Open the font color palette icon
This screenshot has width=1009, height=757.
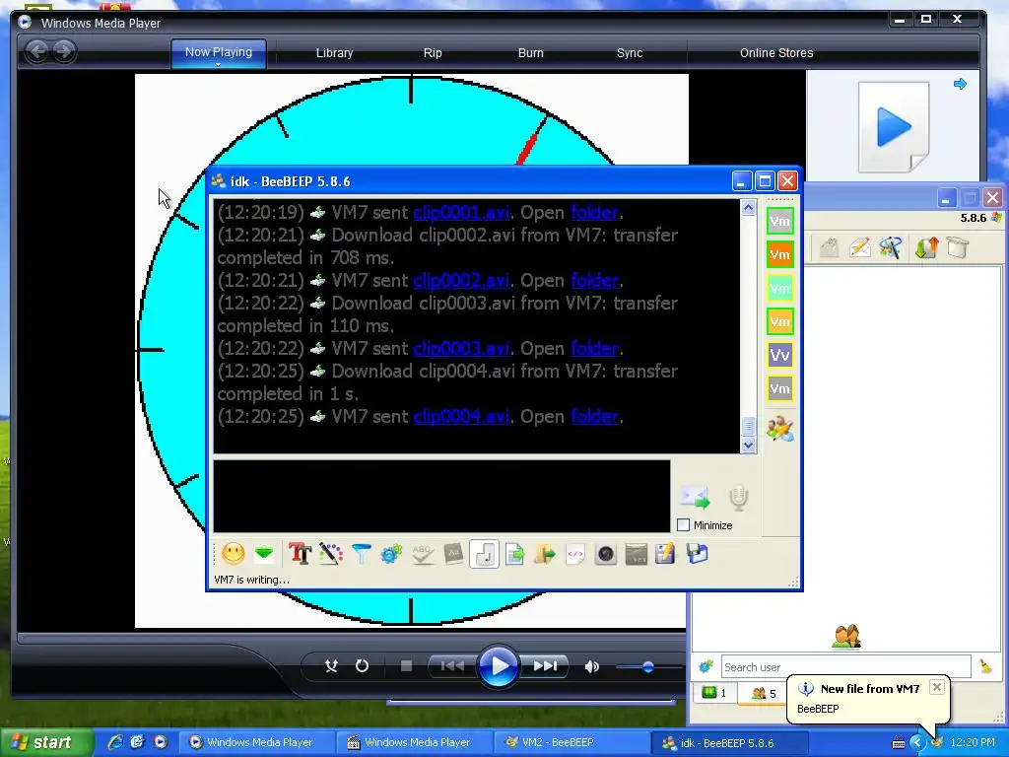[330, 554]
